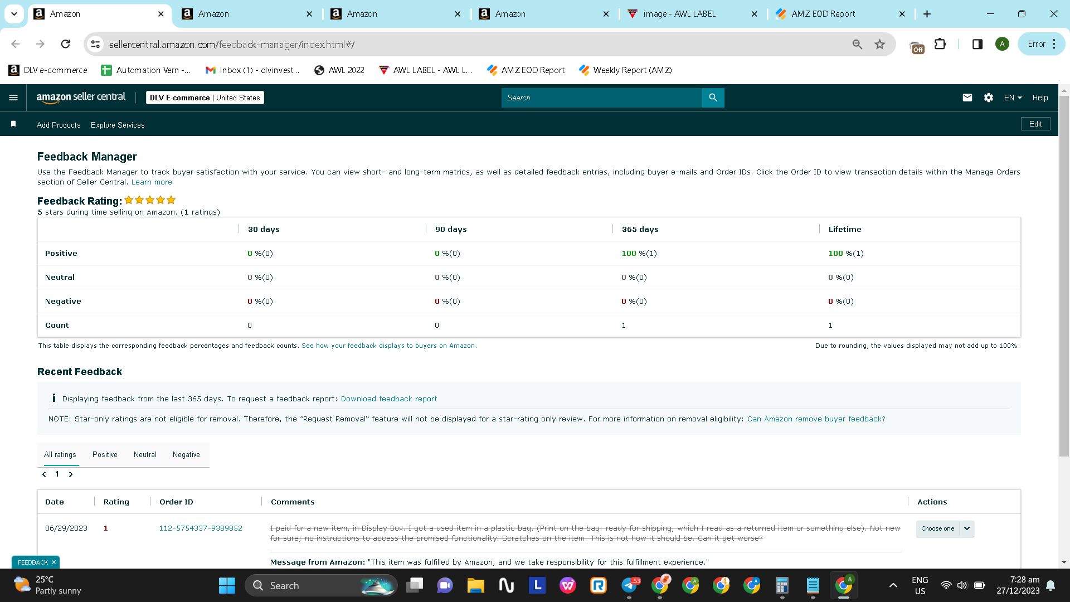Screen dimensions: 1070x602
Task: Toggle the browser side panel icon
Action: tap(977, 44)
